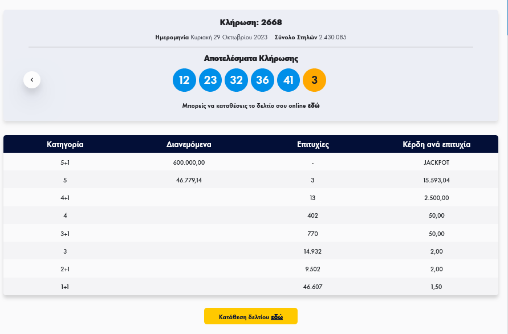
Task: Click the 'Κλήρωση: 2668' draw title
Action: [251, 23]
